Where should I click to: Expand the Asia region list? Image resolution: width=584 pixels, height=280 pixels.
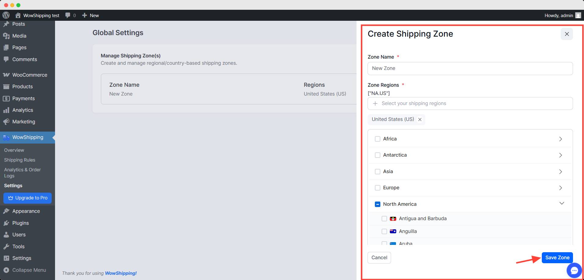pyautogui.click(x=560, y=172)
